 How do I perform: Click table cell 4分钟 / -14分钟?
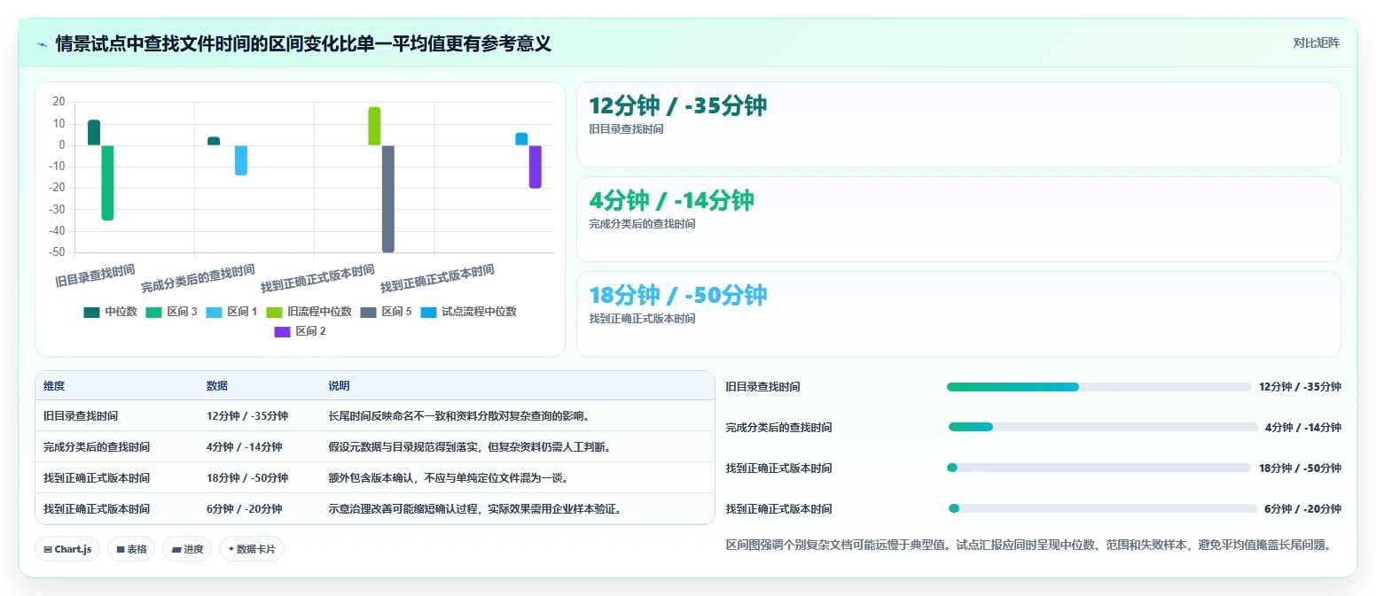[245, 446]
